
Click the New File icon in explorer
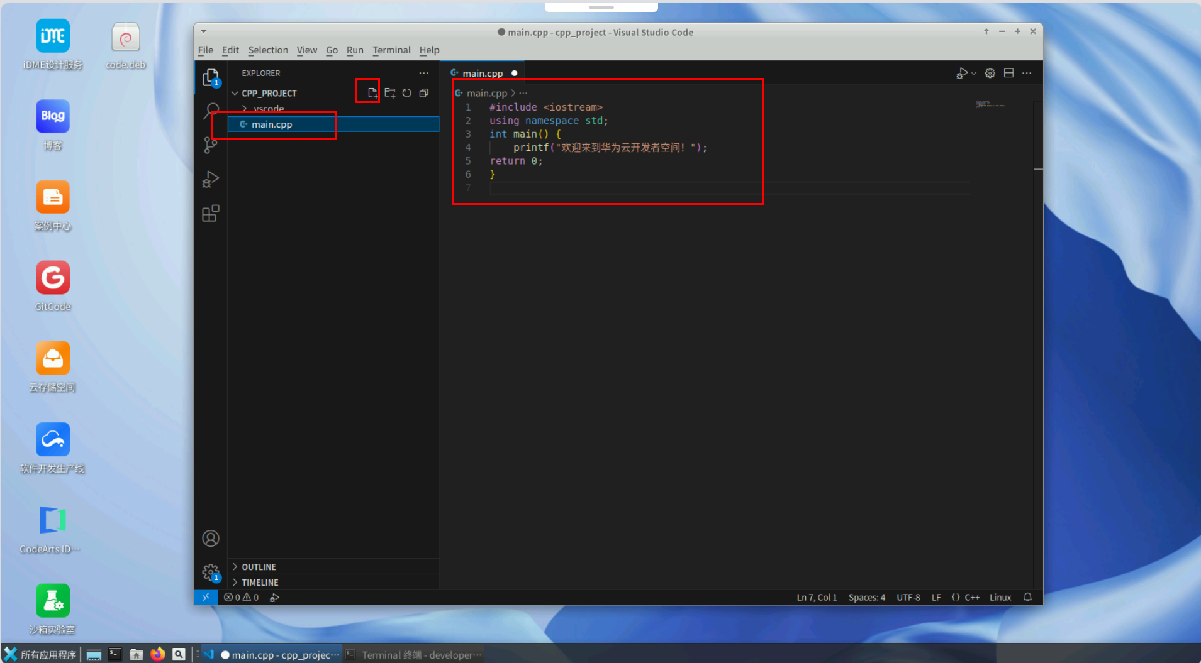point(372,93)
